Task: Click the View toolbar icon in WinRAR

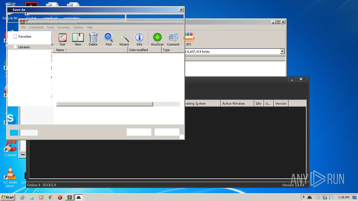Action: (78, 39)
